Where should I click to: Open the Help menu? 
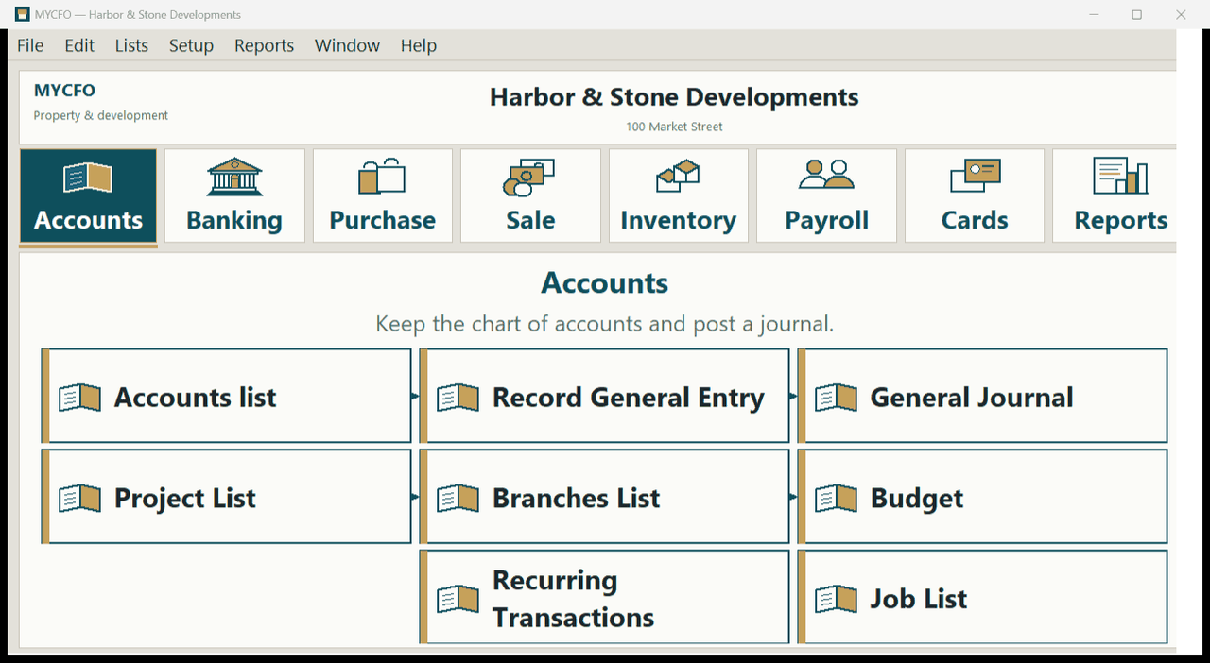pyautogui.click(x=418, y=45)
